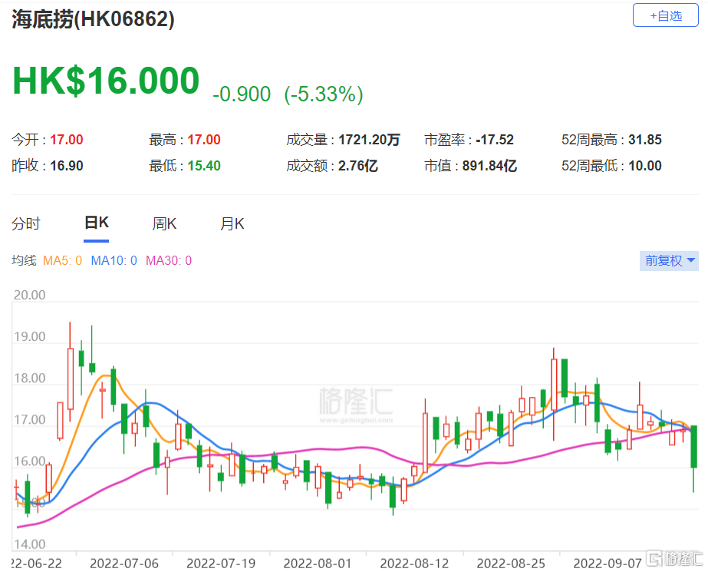Switch to the 分时 chart tab
Screen dimensions: 708x572
27,223
